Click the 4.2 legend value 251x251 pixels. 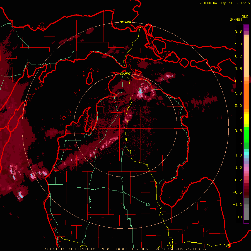pyautogui.click(x=238, y=118)
